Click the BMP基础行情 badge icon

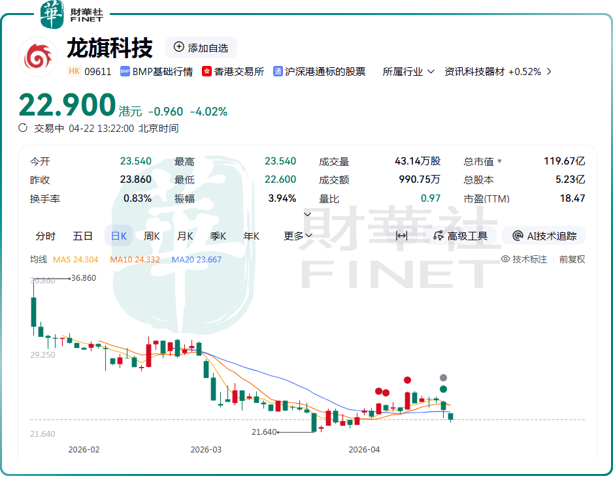click(125, 72)
